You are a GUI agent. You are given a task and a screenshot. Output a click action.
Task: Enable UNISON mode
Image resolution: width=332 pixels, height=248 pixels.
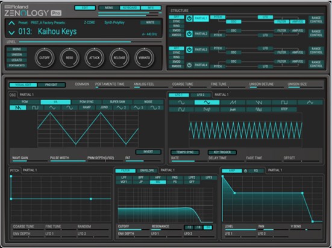click(17, 55)
